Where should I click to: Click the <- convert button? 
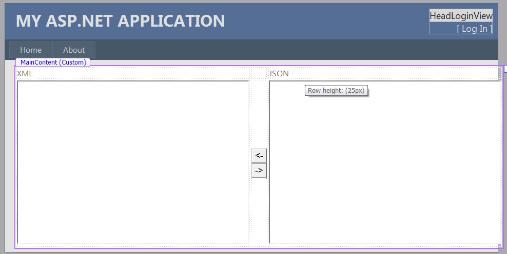tap(259, 156)
